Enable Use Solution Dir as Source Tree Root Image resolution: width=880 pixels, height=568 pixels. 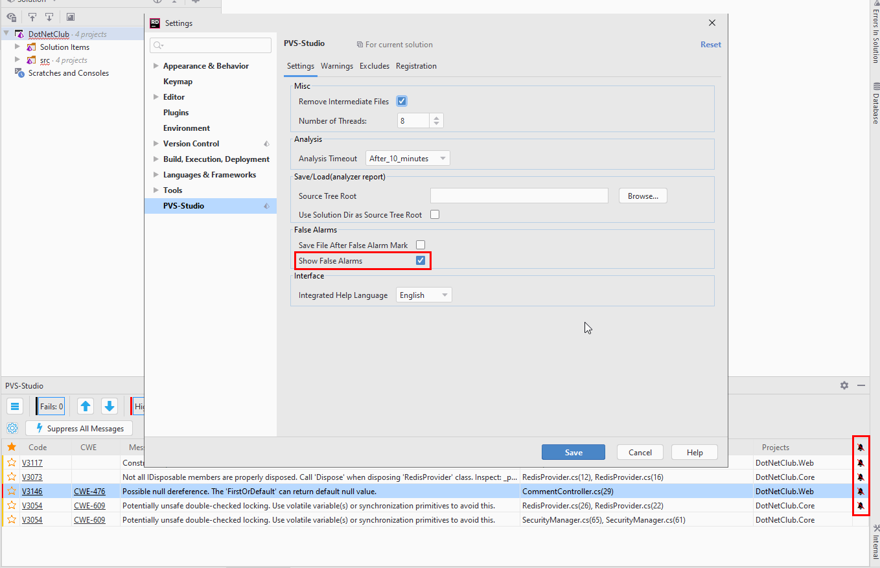pyautogui.click(x=435, y=214)
